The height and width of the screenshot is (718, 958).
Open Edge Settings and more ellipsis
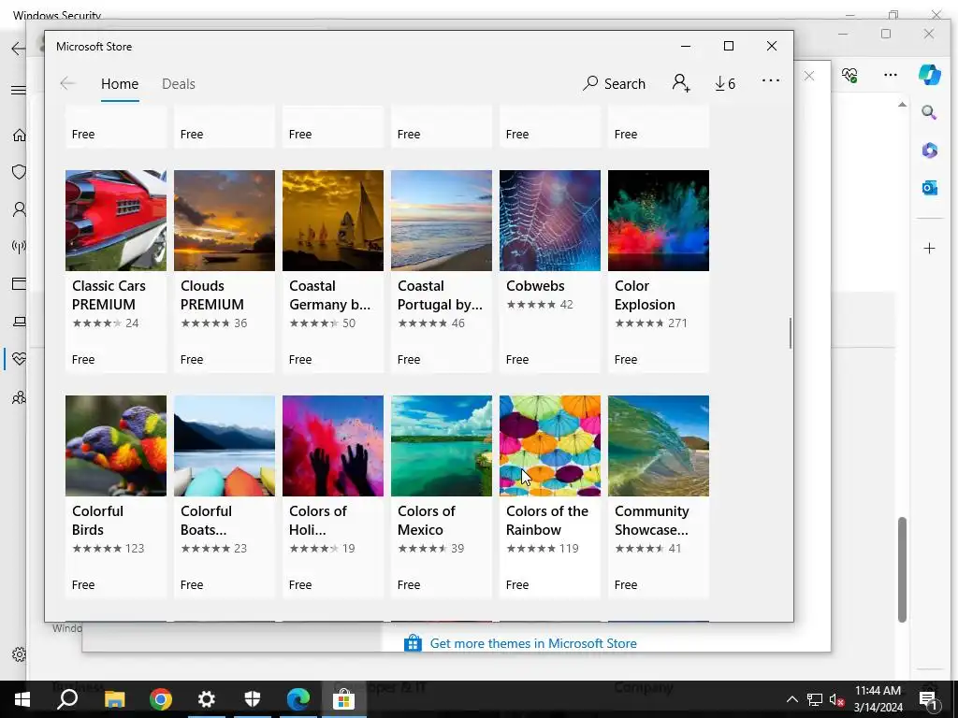(x=891, y=75)
